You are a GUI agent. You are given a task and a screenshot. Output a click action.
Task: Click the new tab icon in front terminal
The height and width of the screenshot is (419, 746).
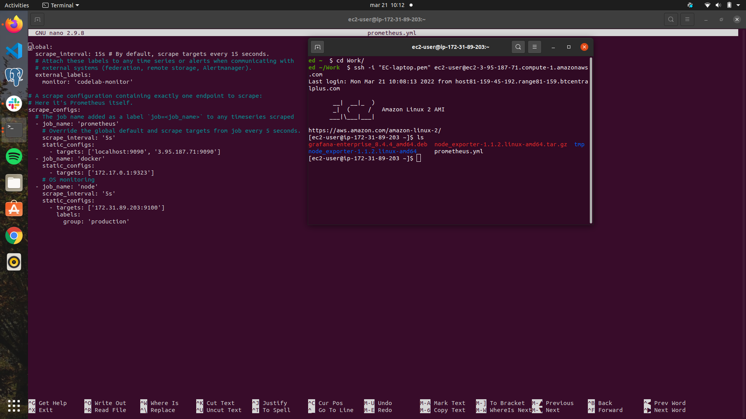coord(317,47)
